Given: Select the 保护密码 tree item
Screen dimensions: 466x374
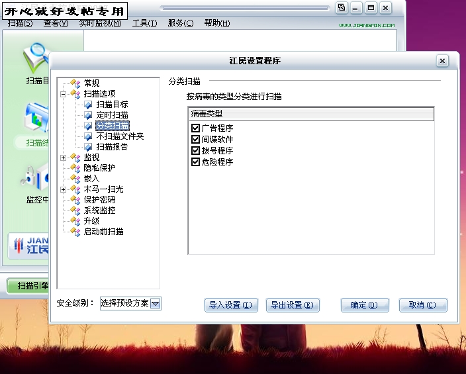Looking at the screenshot, I should 99,200.
